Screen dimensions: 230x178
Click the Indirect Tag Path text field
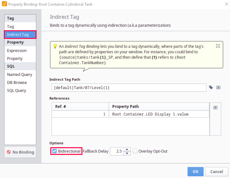pyautogui.click(x=129, y=87)
